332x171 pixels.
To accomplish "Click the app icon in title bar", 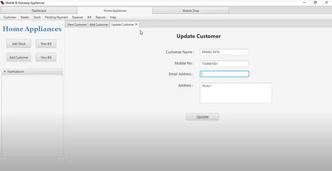I will point(2,3).
